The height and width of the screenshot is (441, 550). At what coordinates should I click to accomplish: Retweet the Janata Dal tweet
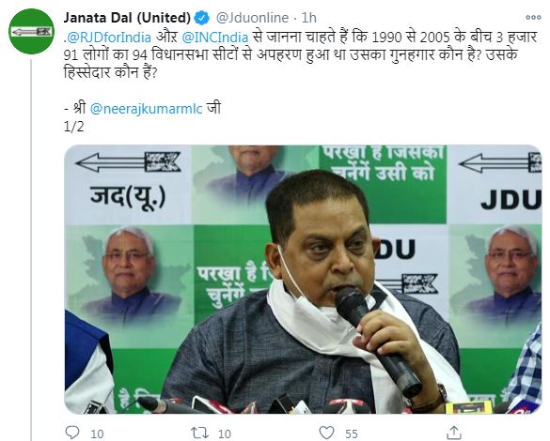(199, 433)
